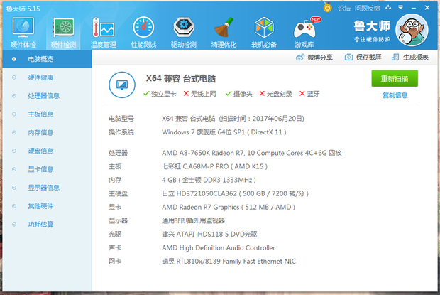Select 电脑概览 in sidebar

pos(47,59)
